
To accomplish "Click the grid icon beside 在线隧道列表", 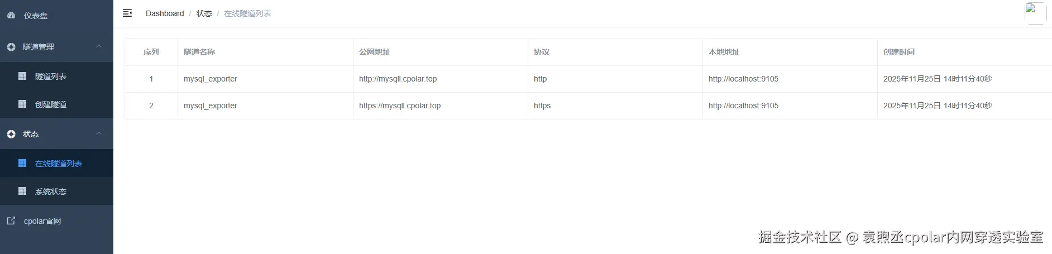I will tap(22, 163).
